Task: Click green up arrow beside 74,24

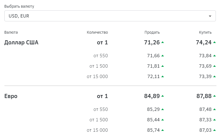Action: click(214, 42)
